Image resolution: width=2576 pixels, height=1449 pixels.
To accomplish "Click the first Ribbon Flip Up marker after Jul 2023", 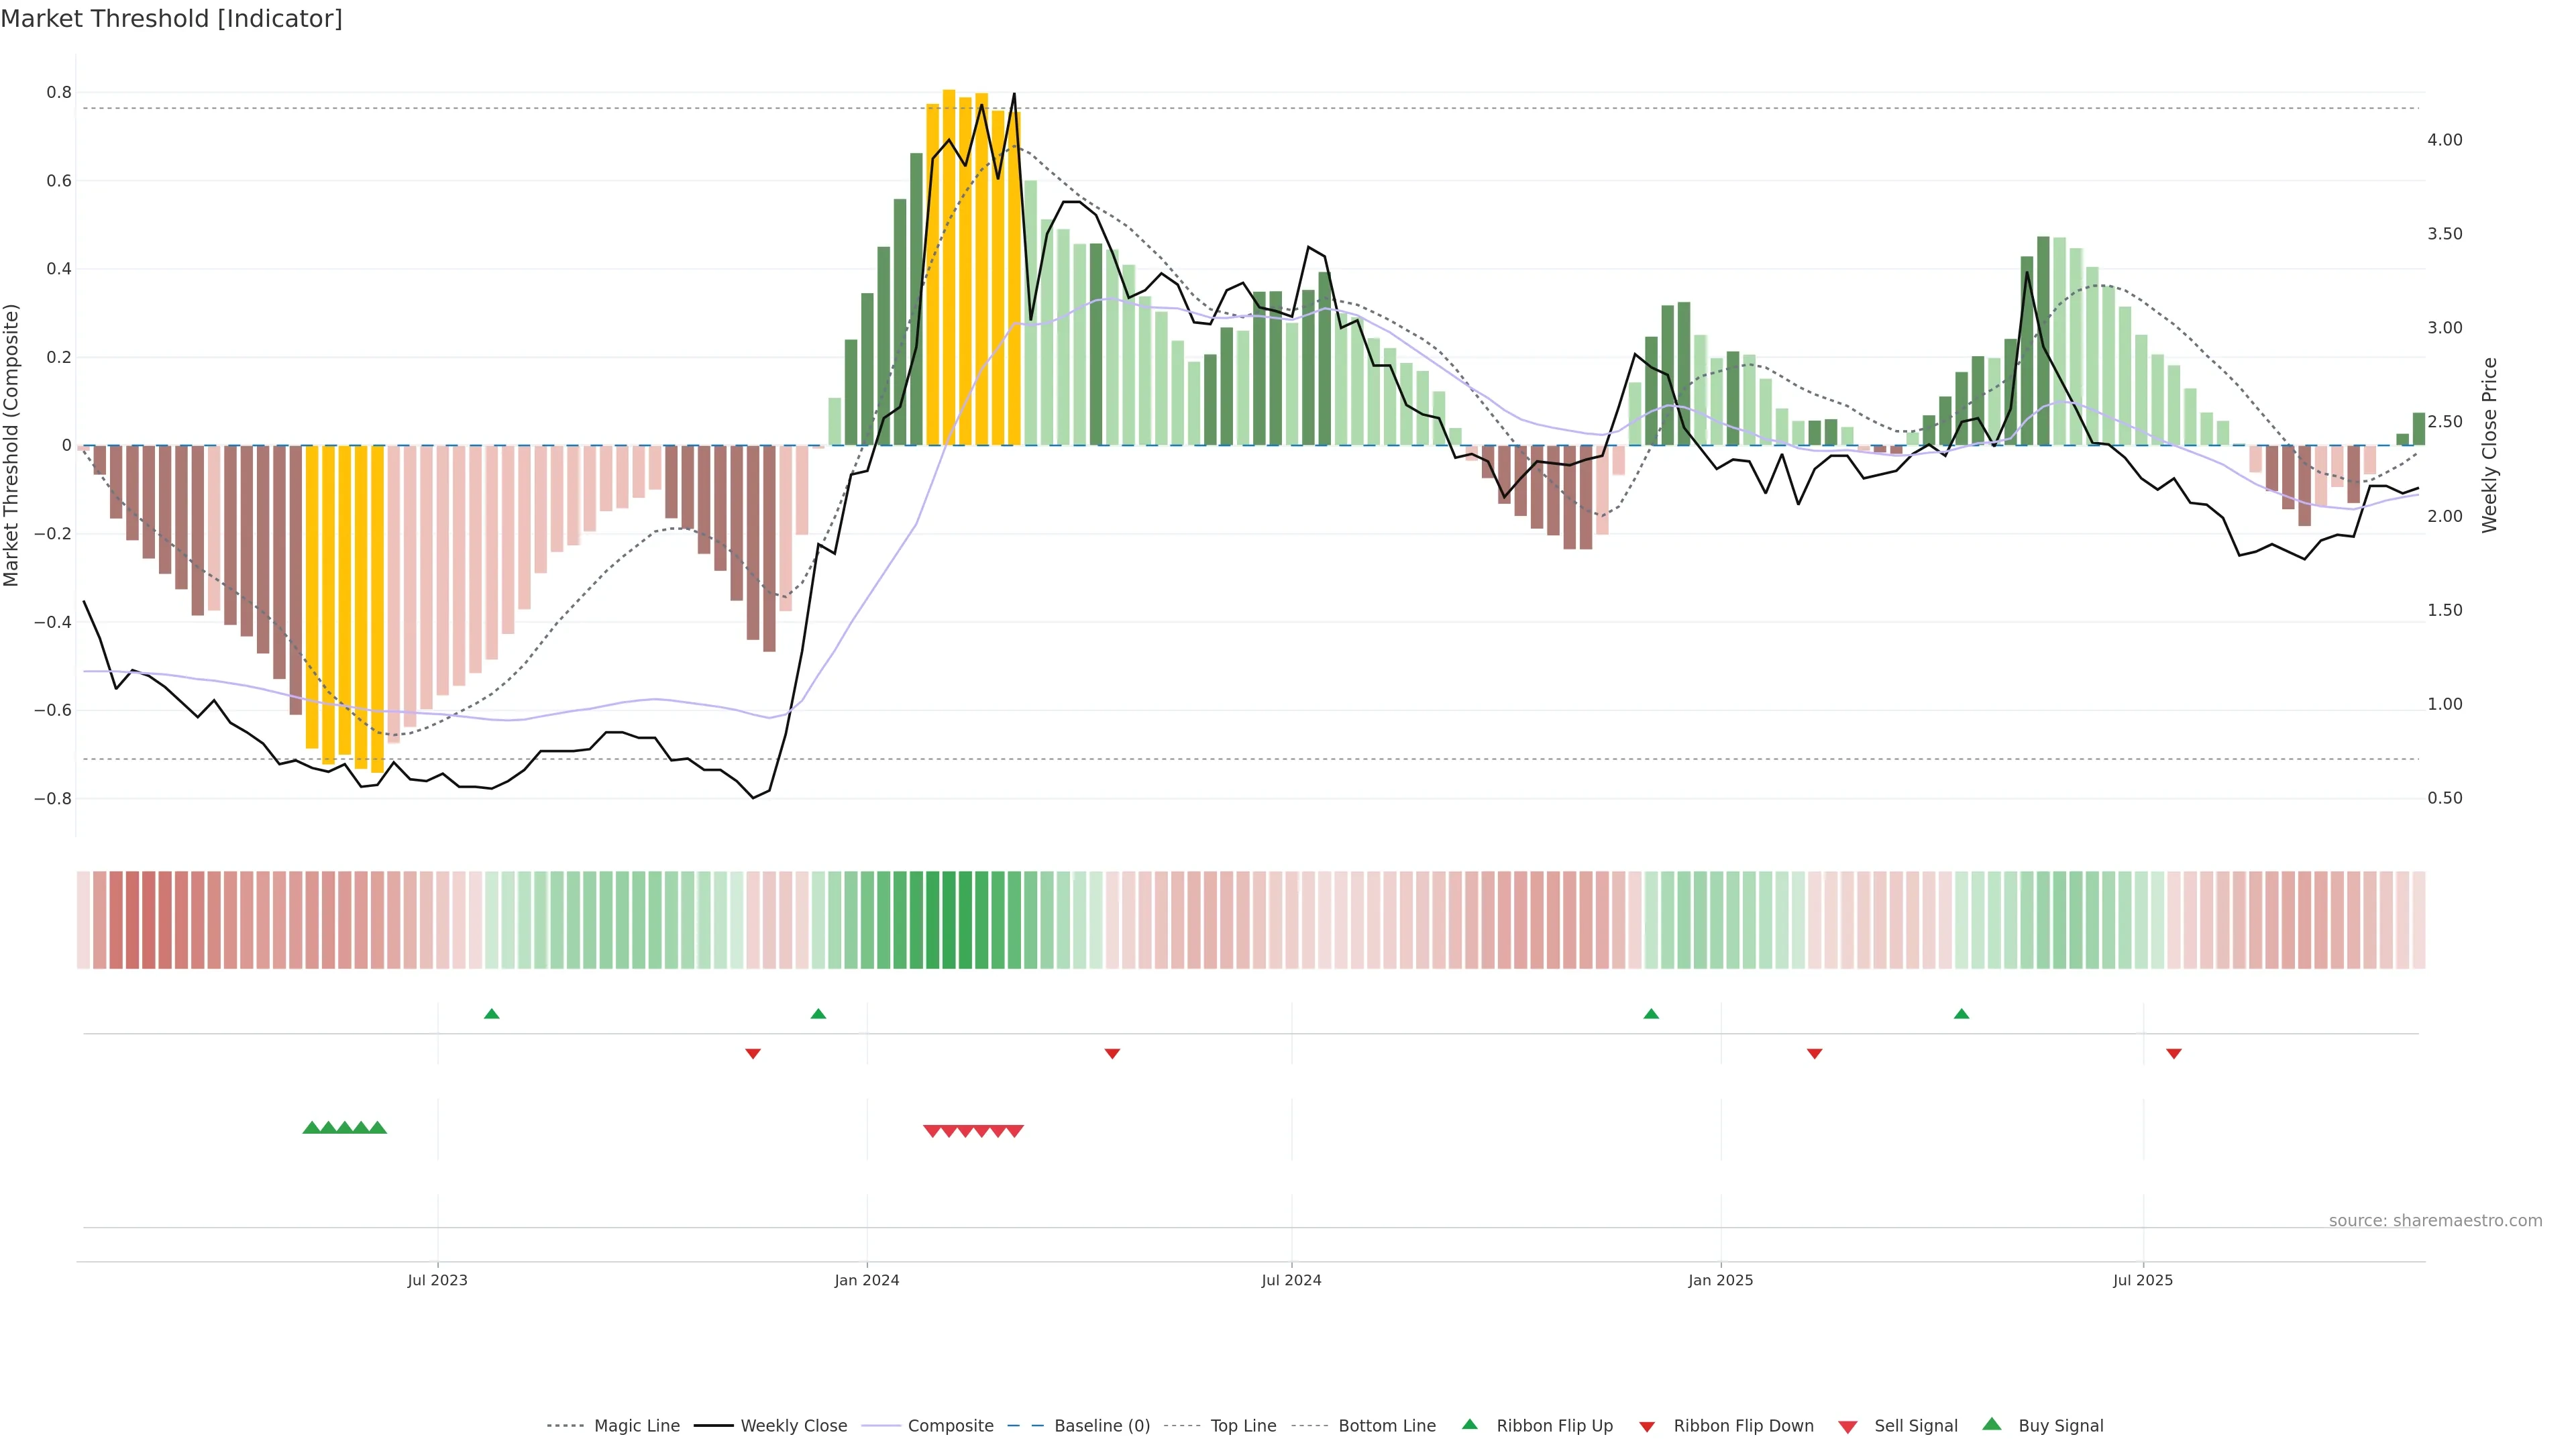I will (x=491, y=1014).
